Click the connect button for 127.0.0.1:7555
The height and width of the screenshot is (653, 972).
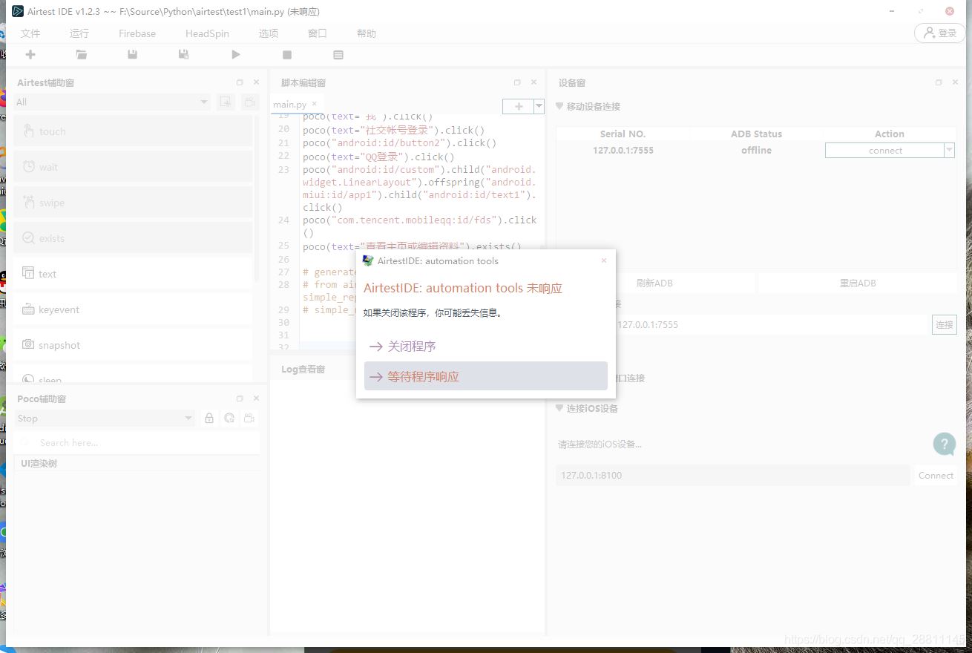pos(885,151)
